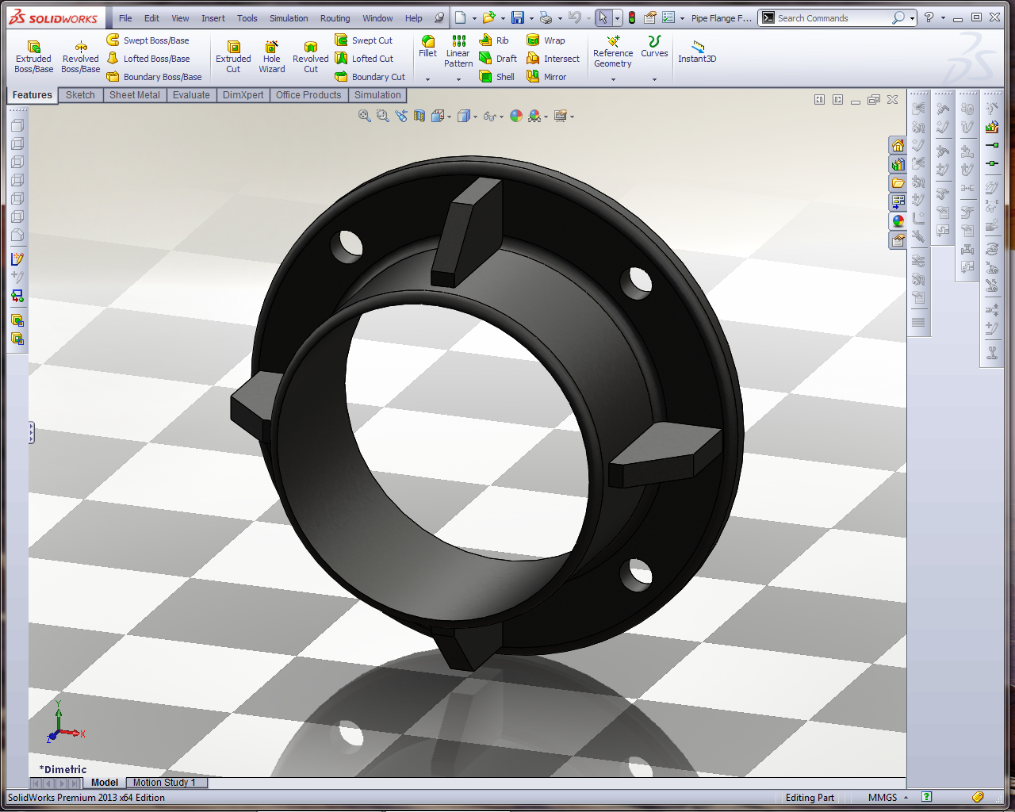Open the Design Library task pane tab
Image resolution: width=1015 pixels, height=812 pixels.
(x=898, y=164)
